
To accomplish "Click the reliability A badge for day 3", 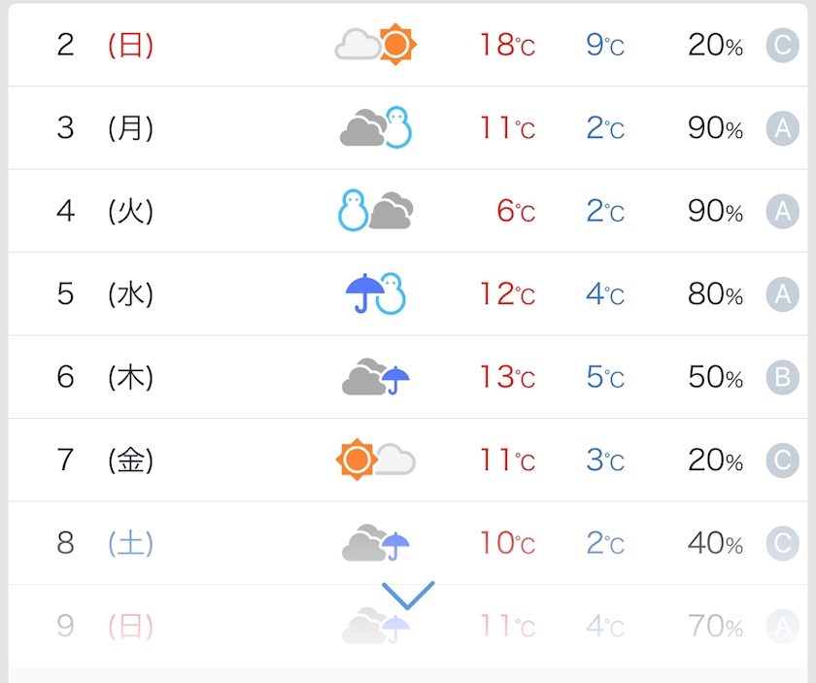I will click(782, 127).
